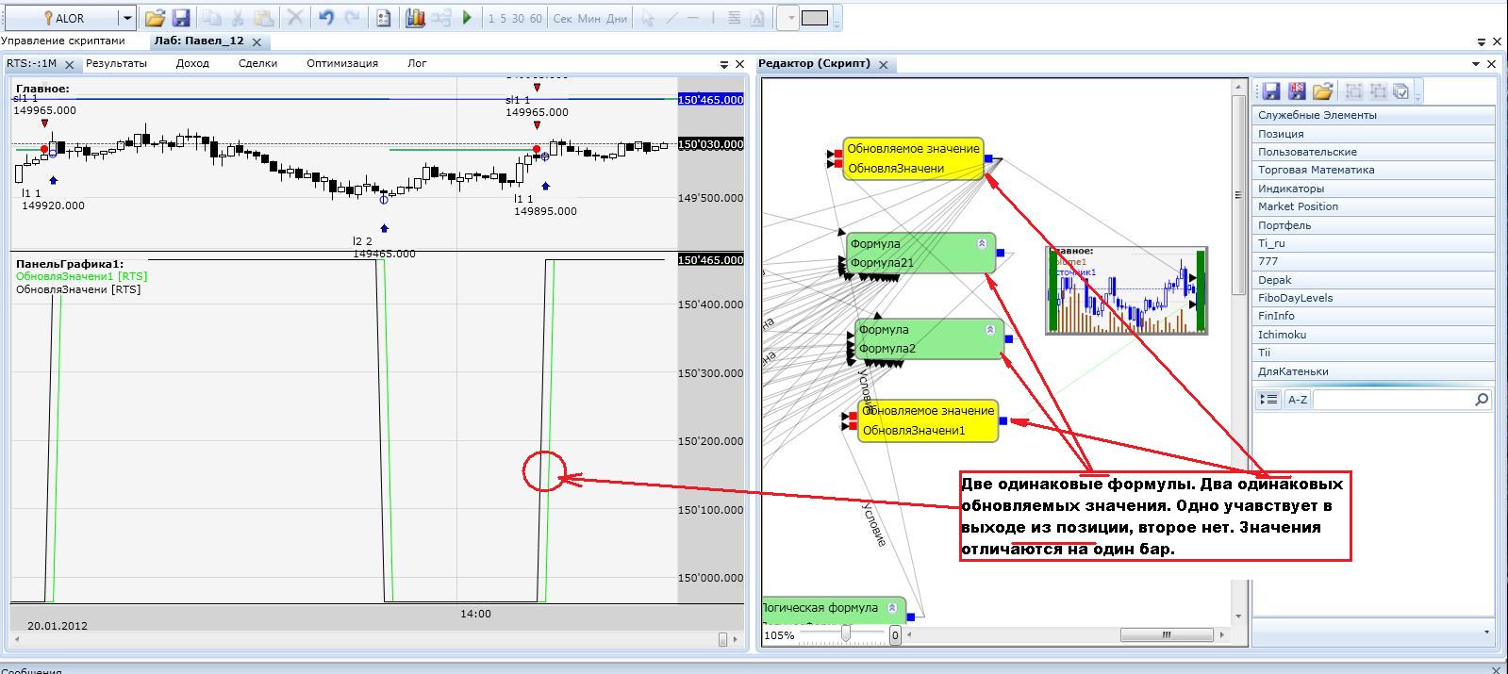Click the delete X icon in toolbar
This screenshot has height=674, width=1508.
(x=295, y=18)
